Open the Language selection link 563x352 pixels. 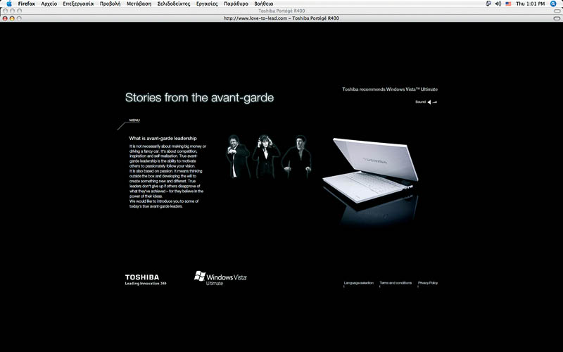359,283
